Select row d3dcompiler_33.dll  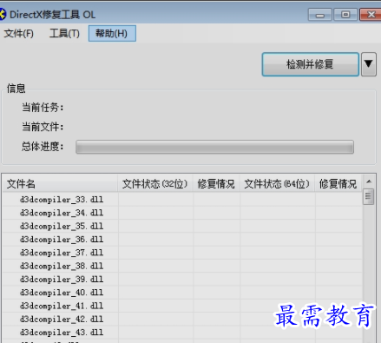point(182,200)
